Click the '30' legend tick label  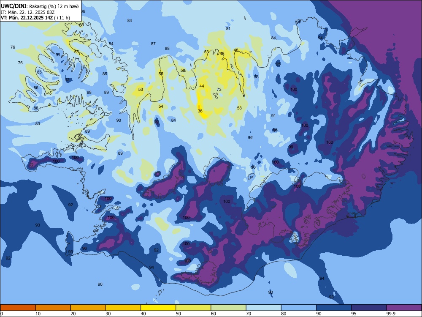click(x=108, y=314)
